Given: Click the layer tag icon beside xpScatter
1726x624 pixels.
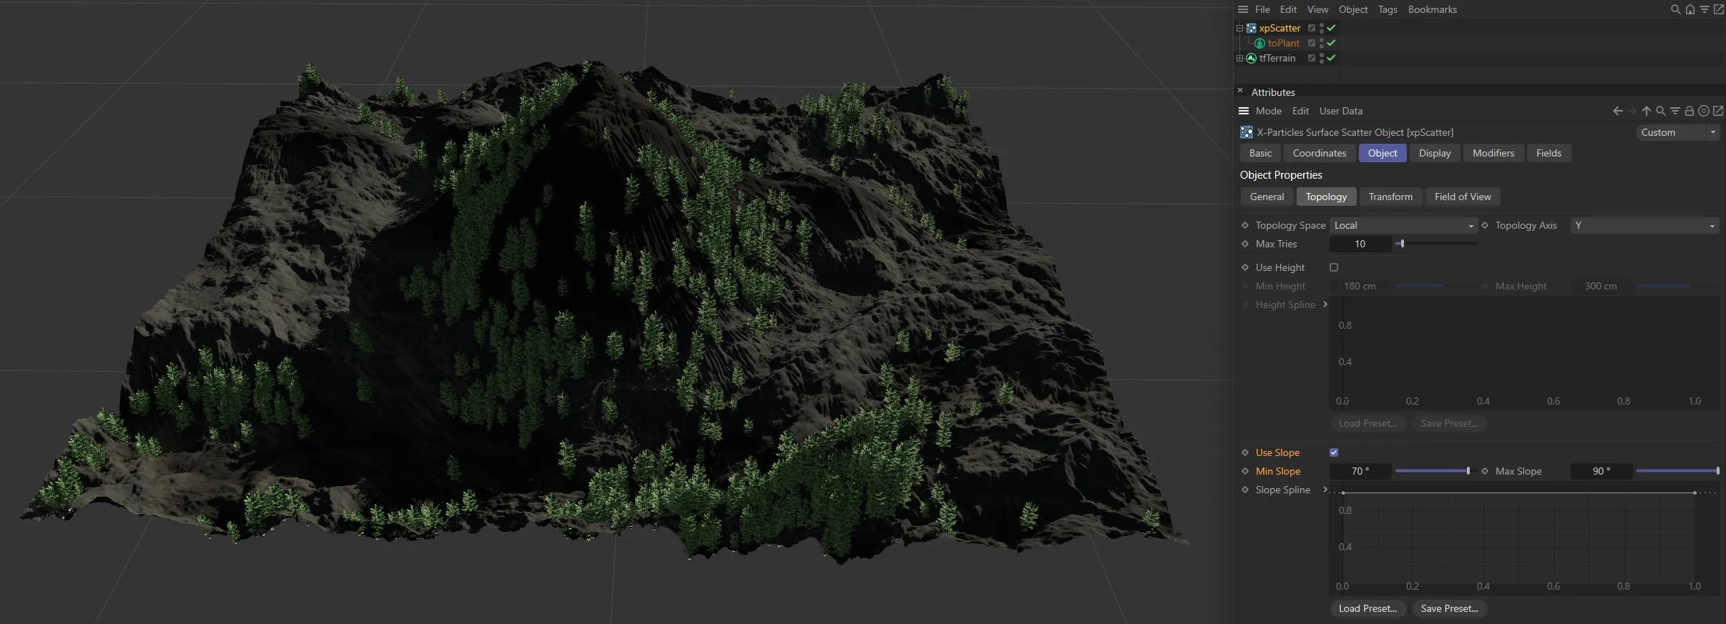Looking at the screenshot, I should point(1312,28).
